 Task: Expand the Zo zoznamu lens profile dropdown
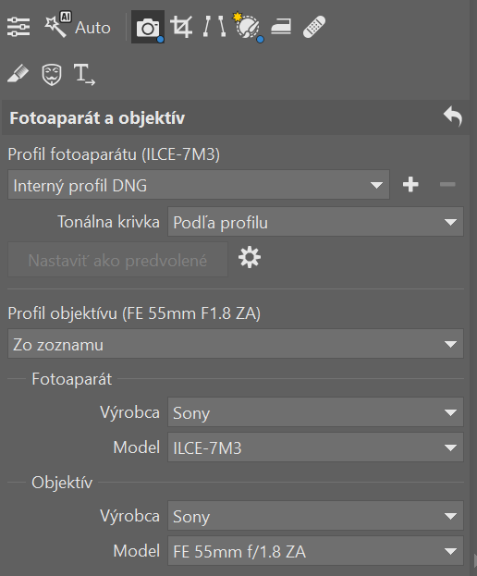coord(236,344)
